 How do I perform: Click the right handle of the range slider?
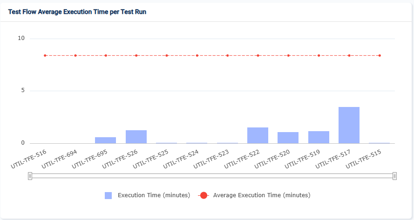pyautogui.click(x=394, y=176)
